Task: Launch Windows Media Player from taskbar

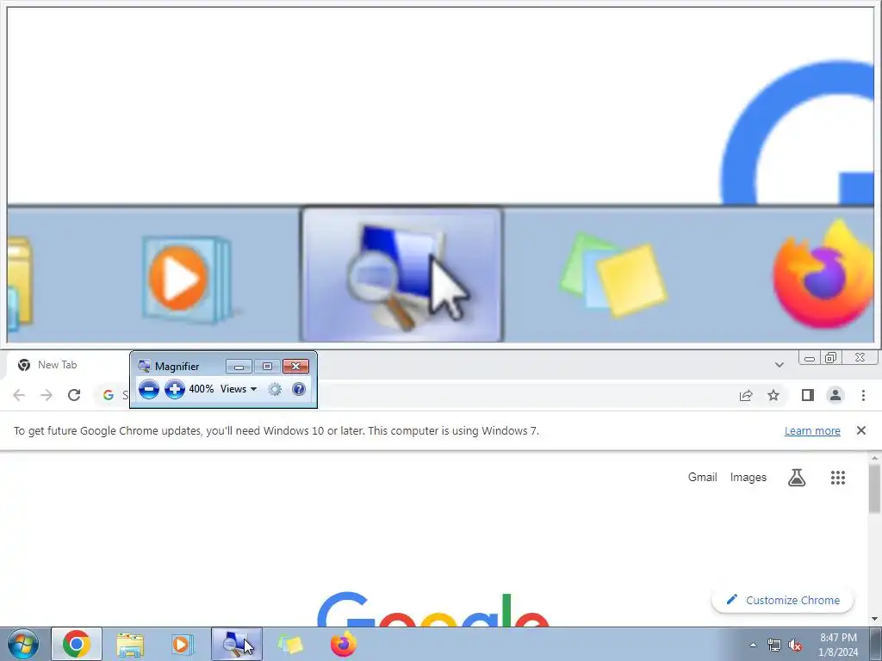Action: [x=182, y=645]
